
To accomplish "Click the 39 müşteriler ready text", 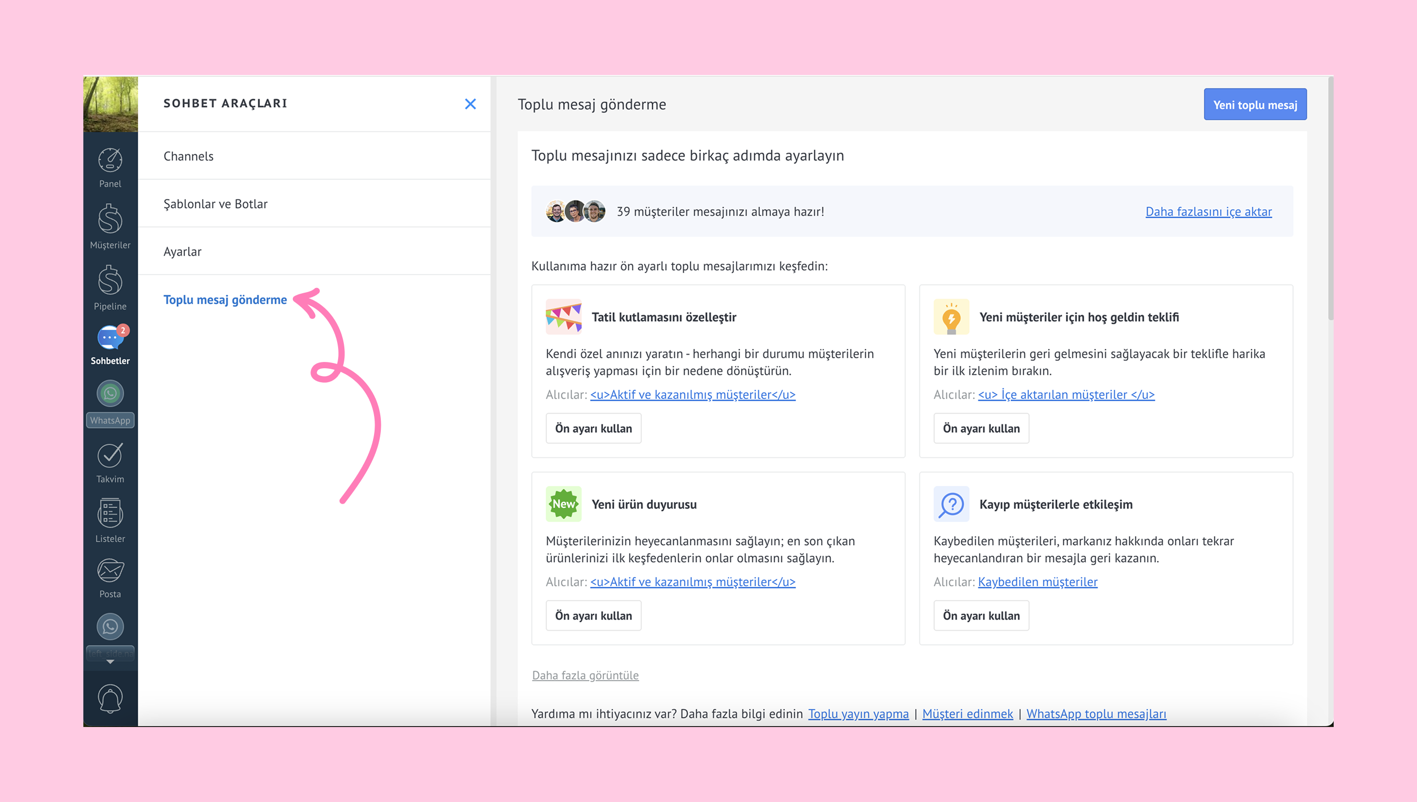I will 720,211.
